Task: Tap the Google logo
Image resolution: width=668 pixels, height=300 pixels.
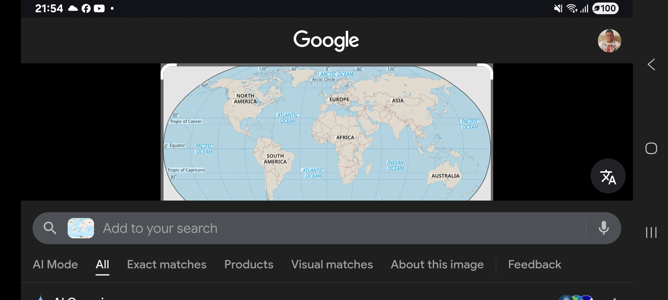Action: pyautogui.click(x=326, y=40)
